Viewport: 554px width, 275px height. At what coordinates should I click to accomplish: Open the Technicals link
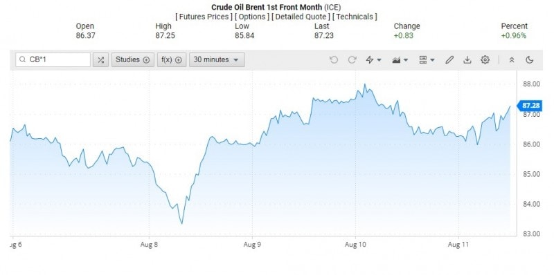tap(355, 17)
